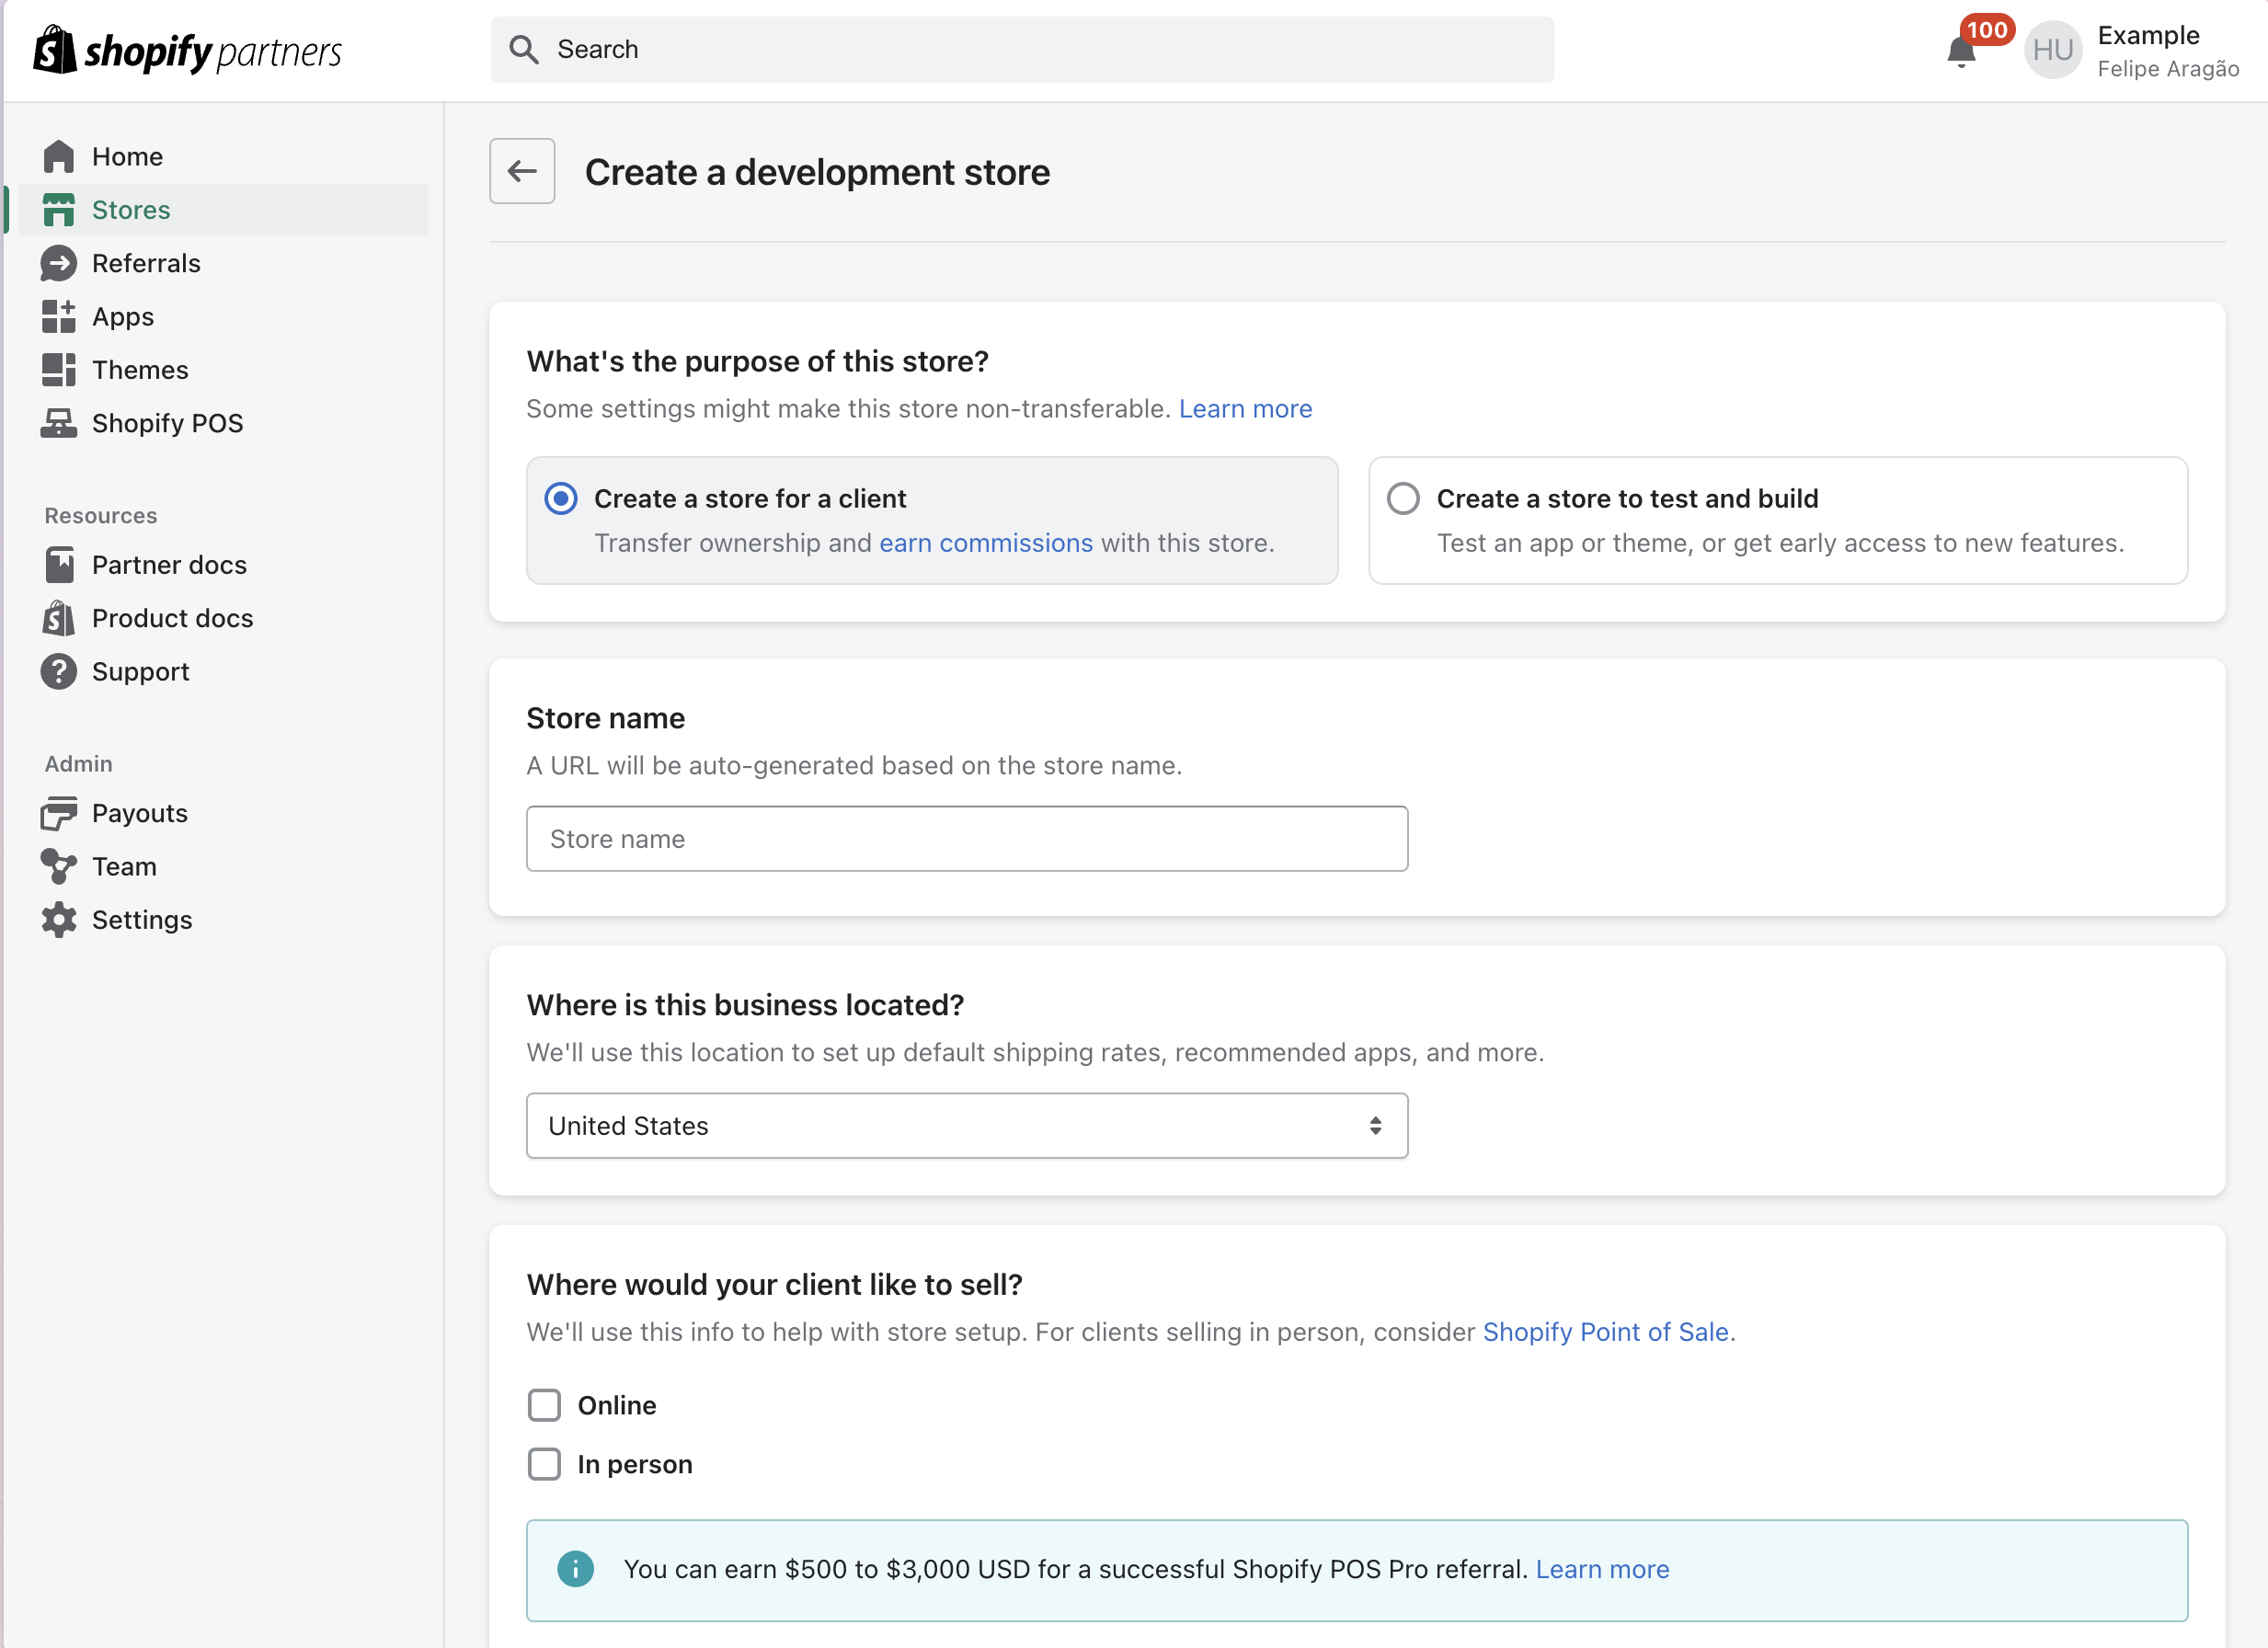Click the Team nodes icon

coord(58,867)
